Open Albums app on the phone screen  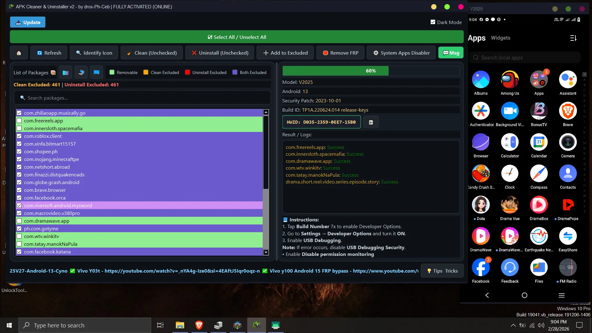tap(481, 80)
